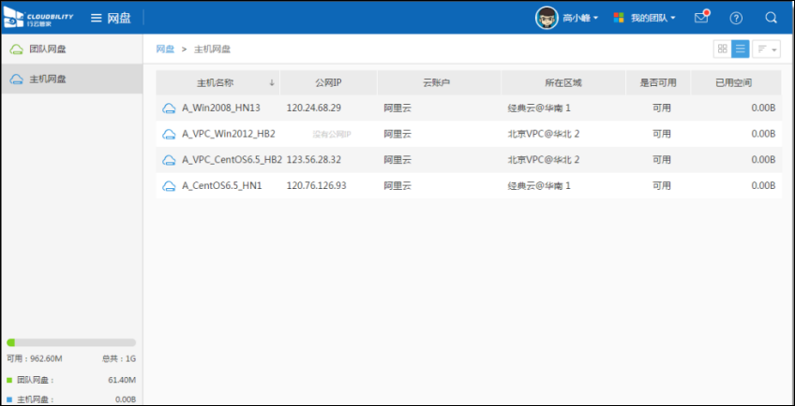This screenshot has height=406, width=795.
Task: Go to 网盘 breadcrumb link
Action: pos(165,49)
